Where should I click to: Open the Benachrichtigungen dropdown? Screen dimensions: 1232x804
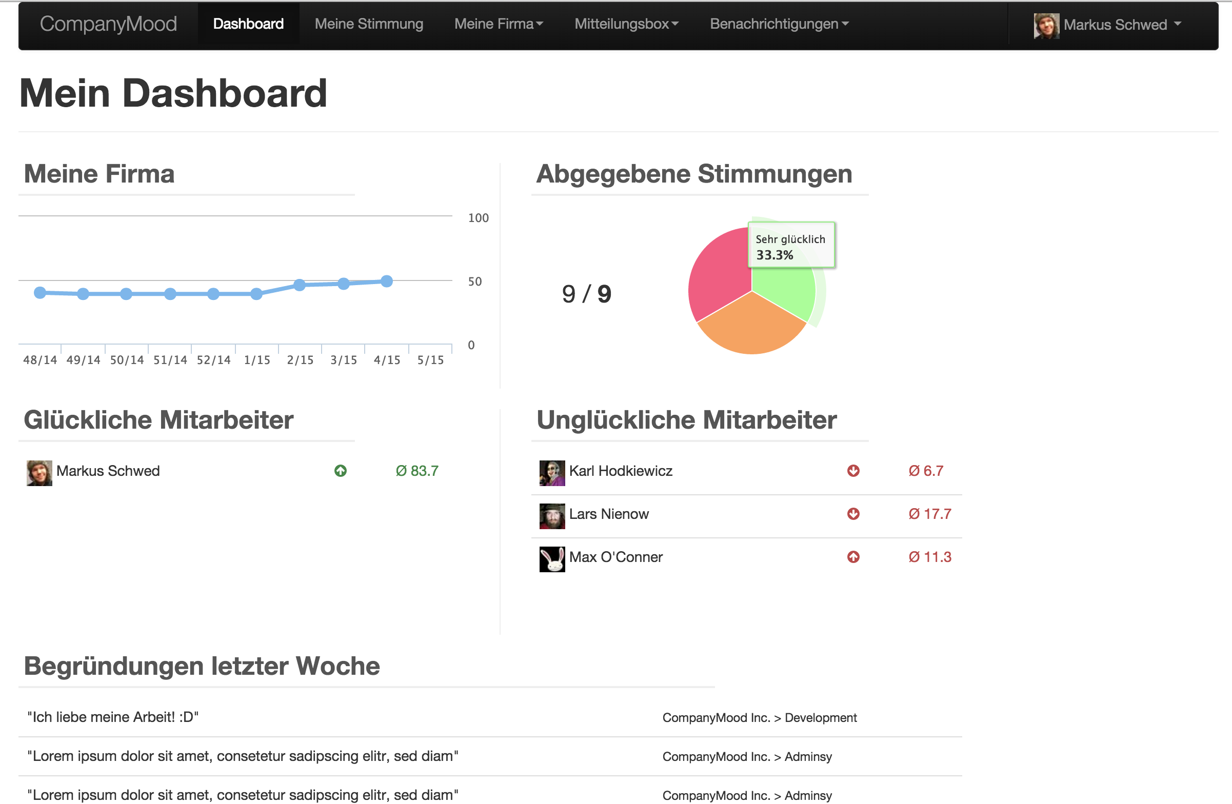pos(779,24)
